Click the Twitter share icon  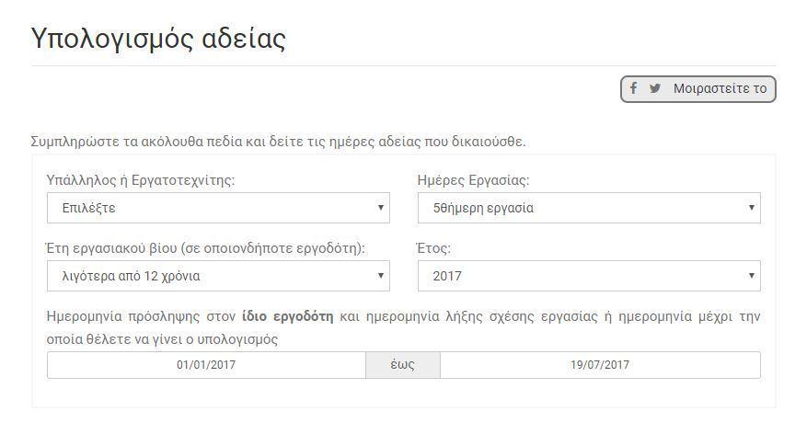click(x=655, y=89)
